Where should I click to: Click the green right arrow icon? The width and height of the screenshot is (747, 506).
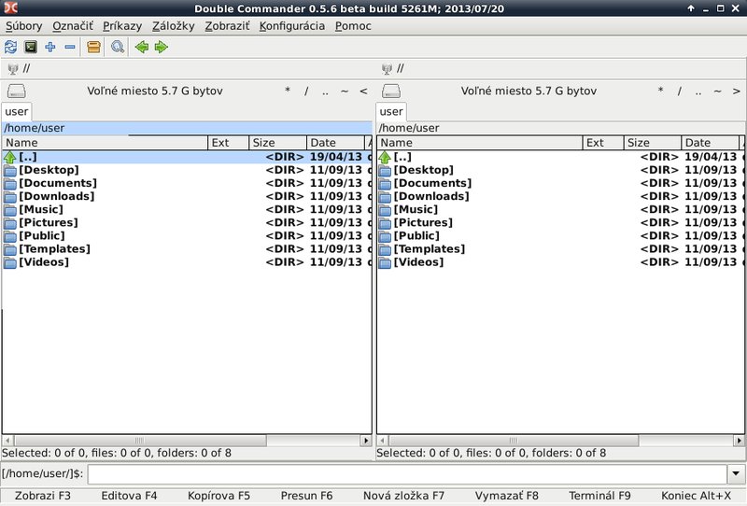162,47
